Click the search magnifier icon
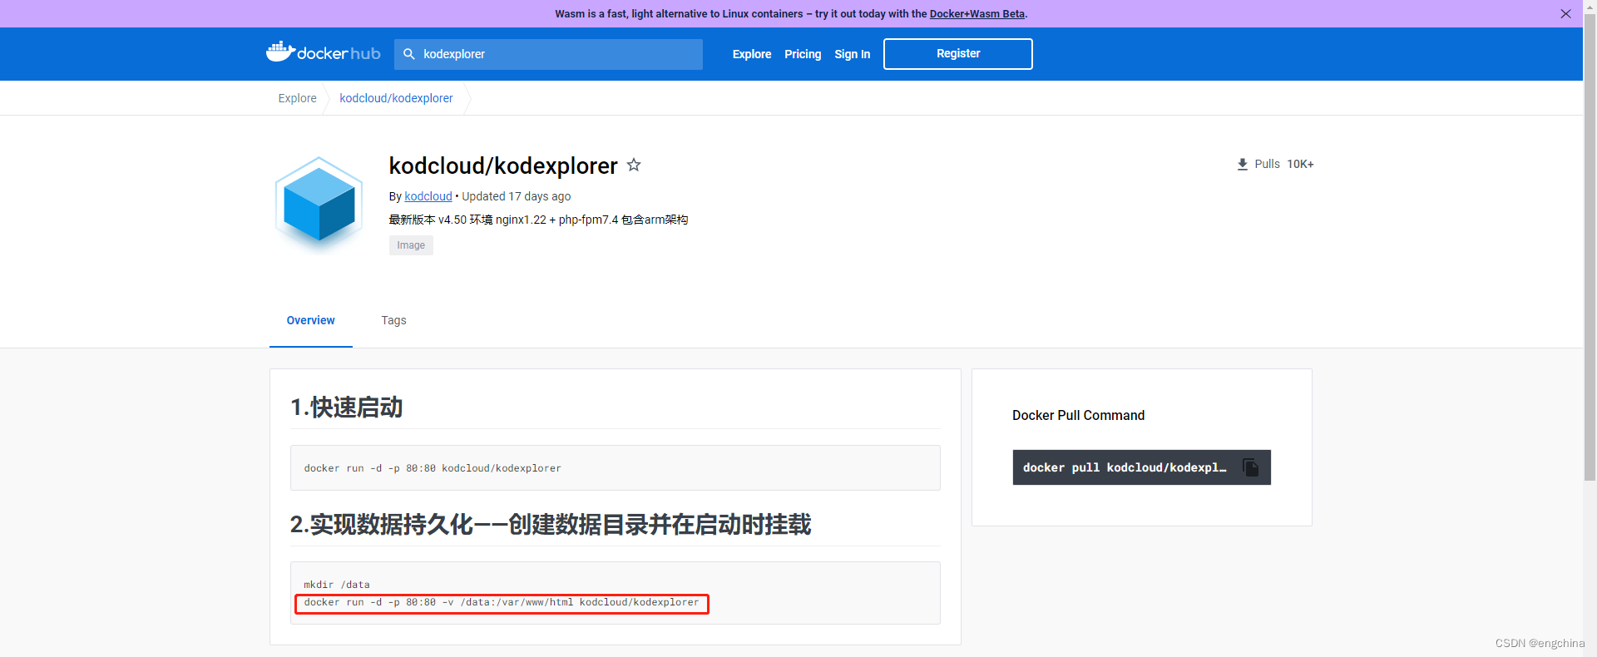Viewport: 1597px width, 657px height. (409, 54)
